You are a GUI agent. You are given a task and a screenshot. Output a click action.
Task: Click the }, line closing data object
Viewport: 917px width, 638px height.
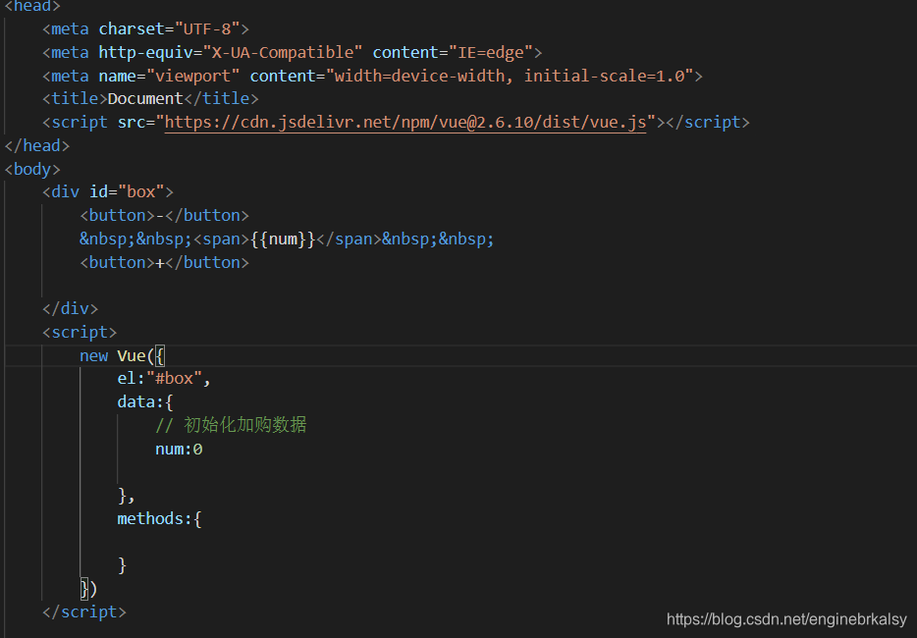pyautogui.click(x=127, y=496)
